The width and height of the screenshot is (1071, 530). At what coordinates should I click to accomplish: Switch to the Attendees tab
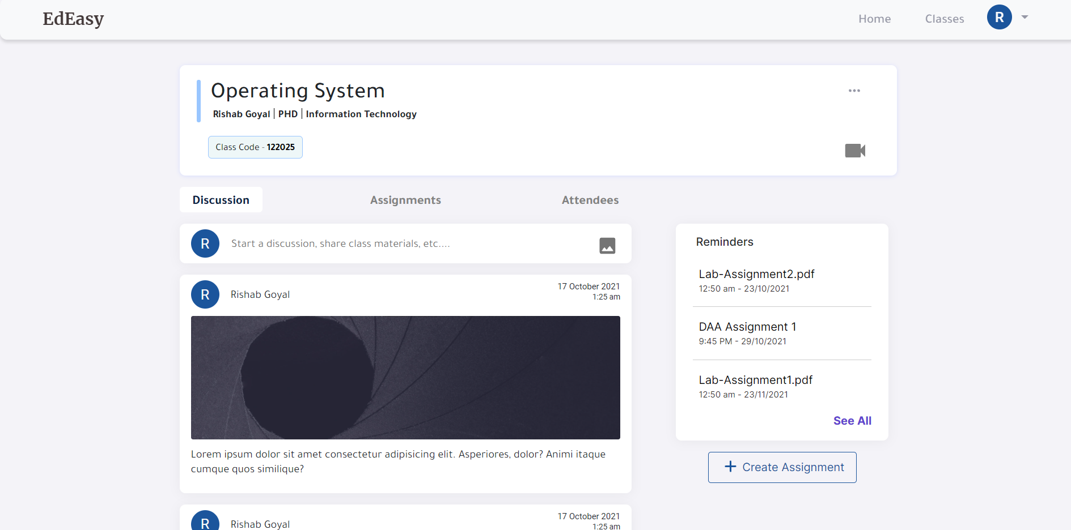tap(590, 200)
